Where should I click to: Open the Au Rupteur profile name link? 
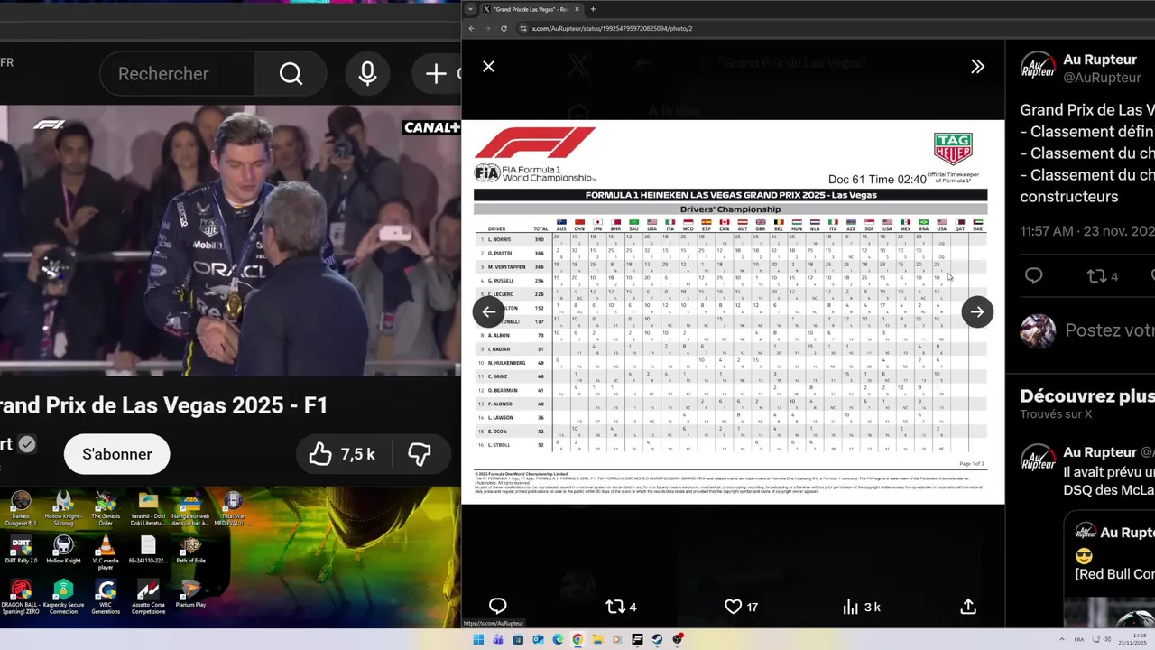[x=1099, y=60]
